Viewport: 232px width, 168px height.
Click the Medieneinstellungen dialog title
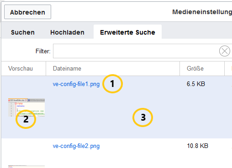pos(202,12)
